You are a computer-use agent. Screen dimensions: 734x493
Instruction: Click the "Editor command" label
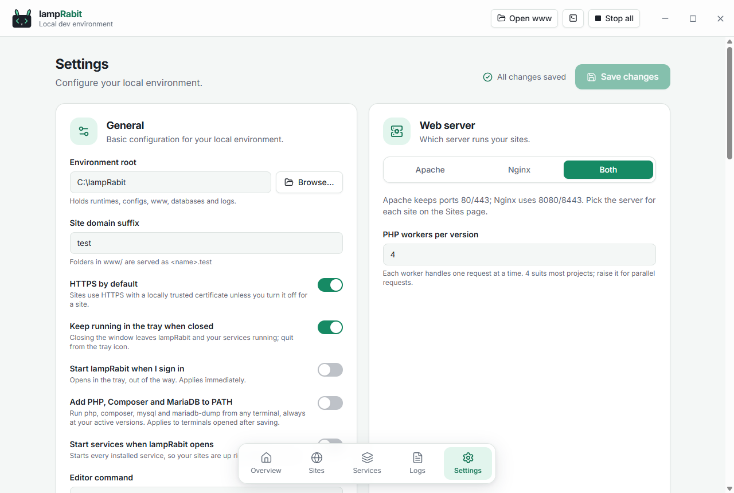click(x=101, y=478)
